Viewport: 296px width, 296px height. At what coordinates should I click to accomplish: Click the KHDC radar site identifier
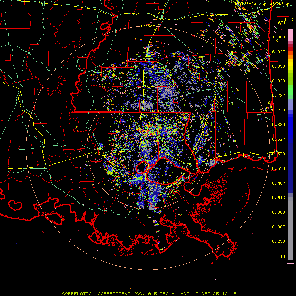184,294
